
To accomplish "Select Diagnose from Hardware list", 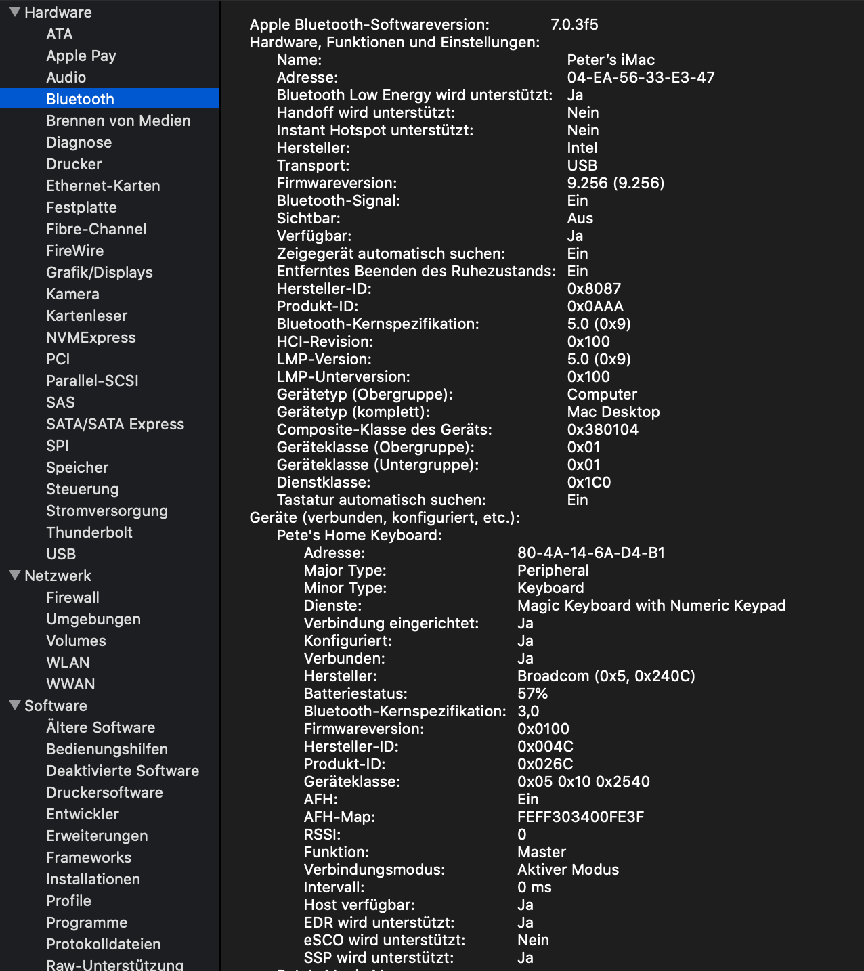I will point(79,142).
